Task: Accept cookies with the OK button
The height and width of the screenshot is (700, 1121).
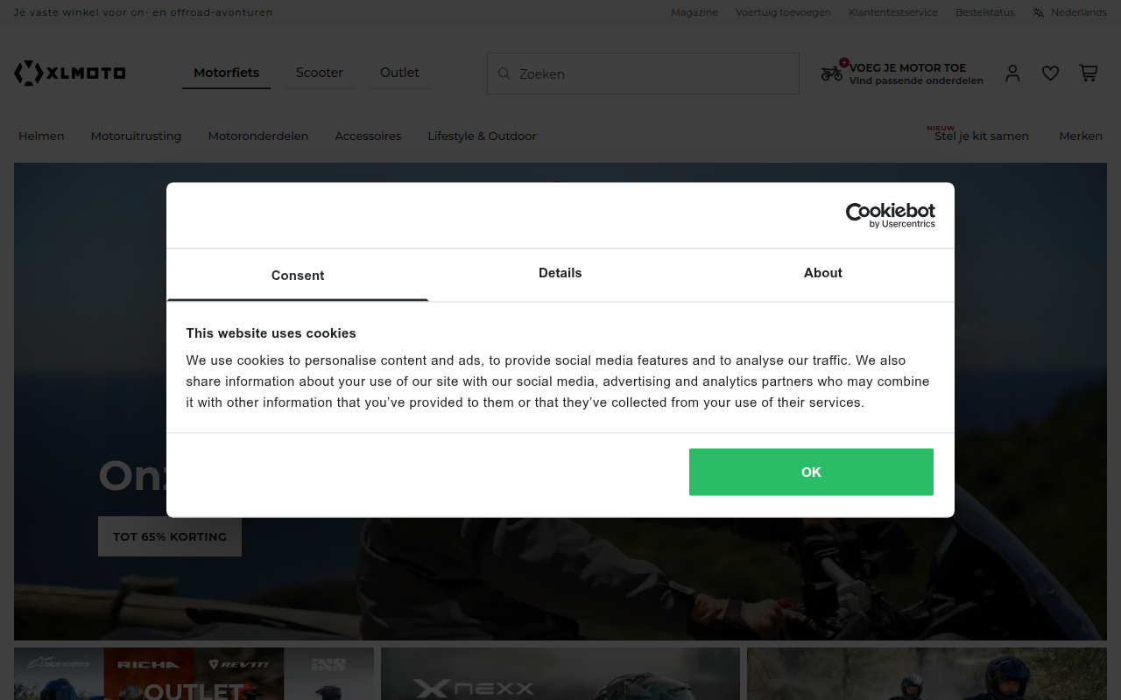Action: pos(811,472)
